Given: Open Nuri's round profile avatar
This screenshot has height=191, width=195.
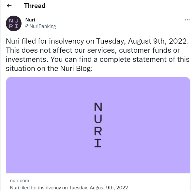Looking at the screenshot, I should pos(14,23).
